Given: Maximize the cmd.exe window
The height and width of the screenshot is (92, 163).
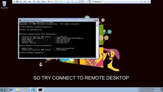Looking at the screenshot, I should tap(92, 20).
